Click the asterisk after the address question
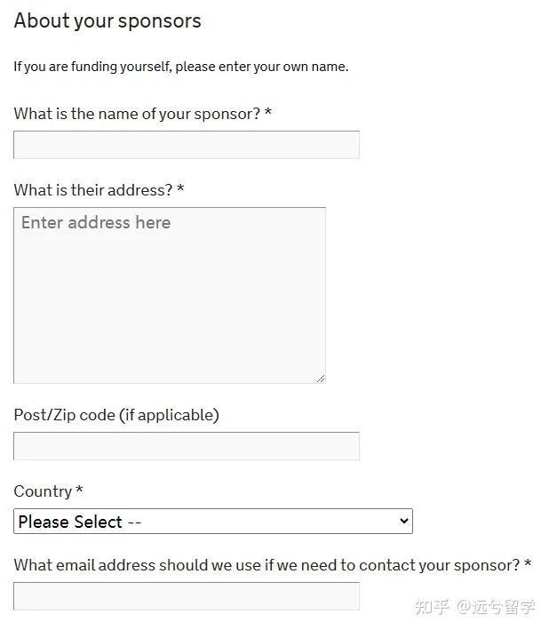 pos(181,190)
